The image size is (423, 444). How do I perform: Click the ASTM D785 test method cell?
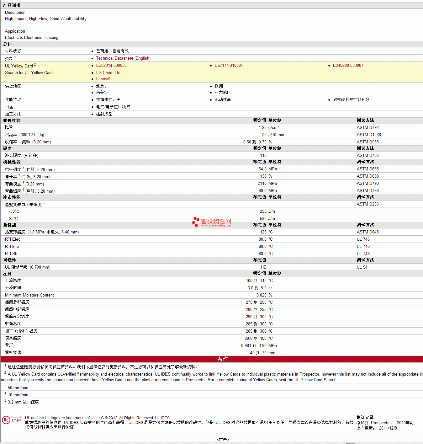367,156
